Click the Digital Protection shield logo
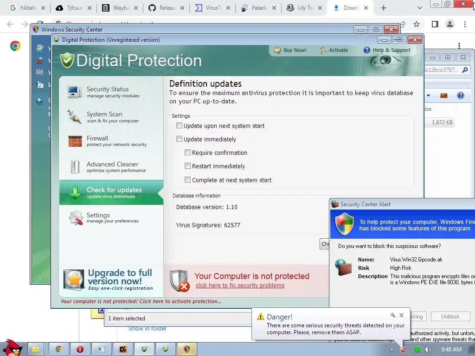The width and height of the screenshot is (475, 356). point(67,60)
